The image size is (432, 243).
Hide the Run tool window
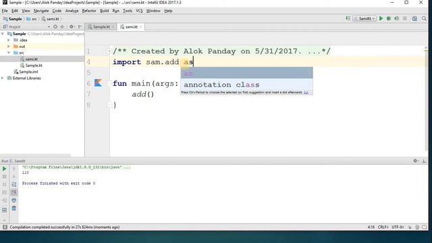click(x=424, y=161)
